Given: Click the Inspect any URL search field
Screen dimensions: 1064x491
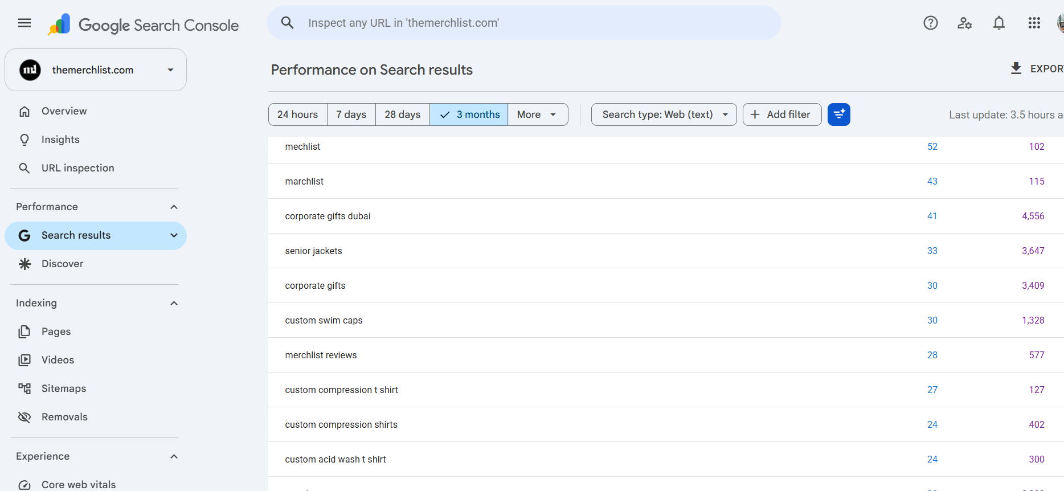Looking at the screenshot, I should pos(524,23).
